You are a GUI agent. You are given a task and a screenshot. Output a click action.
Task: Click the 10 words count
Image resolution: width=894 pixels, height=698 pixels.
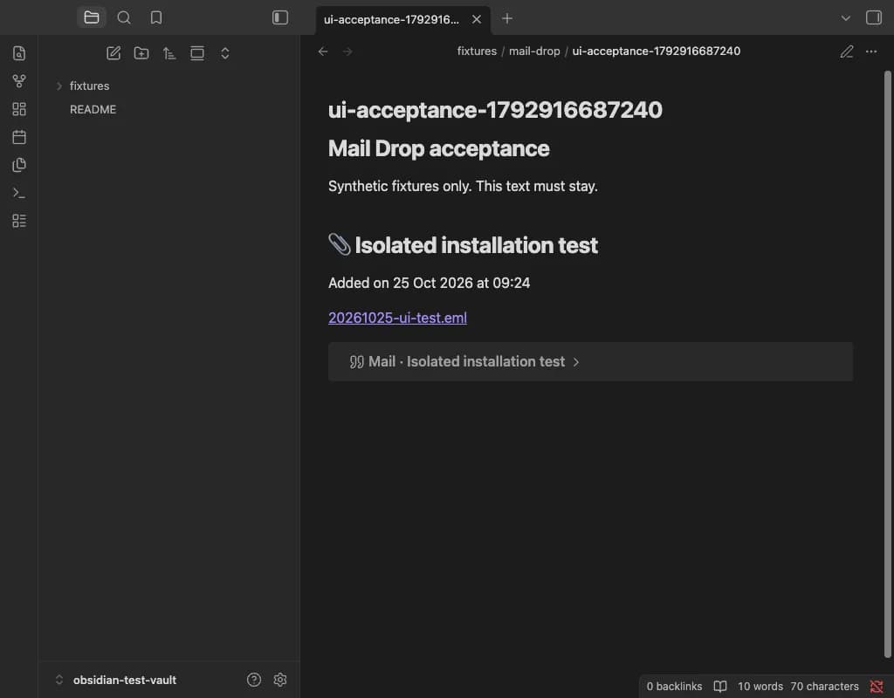click(760, 687)
